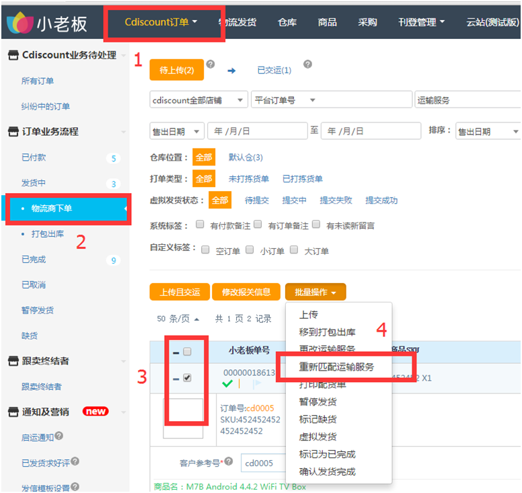Check the 空订单 custom tag
The image size is (522, 493).
coord(205,250)
